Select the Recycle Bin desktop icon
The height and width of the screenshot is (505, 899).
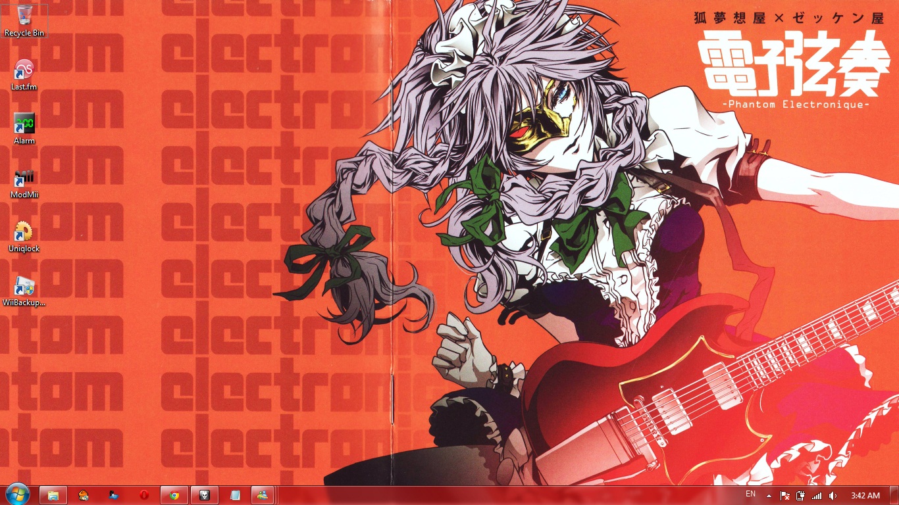[24, 20]
